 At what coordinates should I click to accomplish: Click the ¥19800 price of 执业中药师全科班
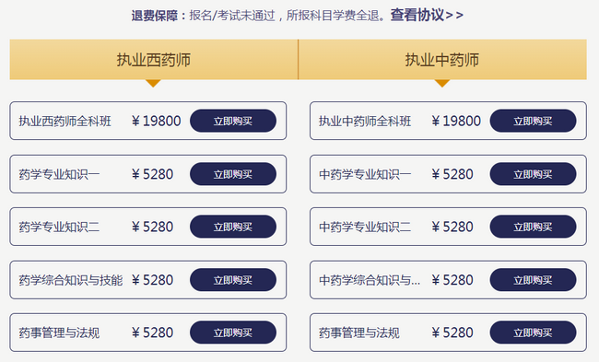point(456,121)
